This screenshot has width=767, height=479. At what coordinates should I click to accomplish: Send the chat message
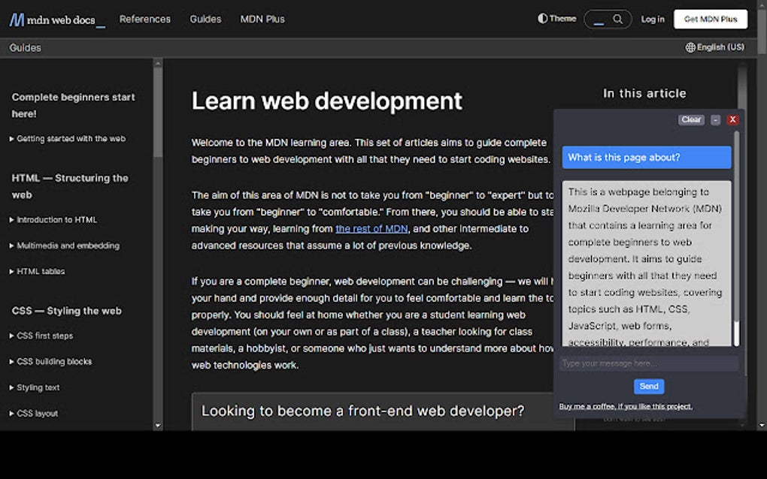648,386
